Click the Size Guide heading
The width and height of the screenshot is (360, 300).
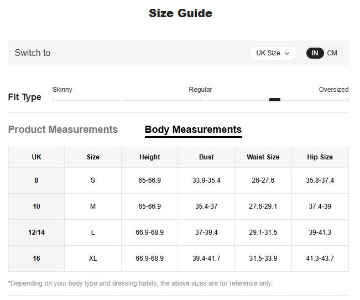[180, 13]
